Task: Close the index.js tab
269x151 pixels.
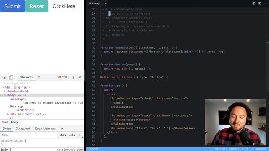Action: coord(105,3)
